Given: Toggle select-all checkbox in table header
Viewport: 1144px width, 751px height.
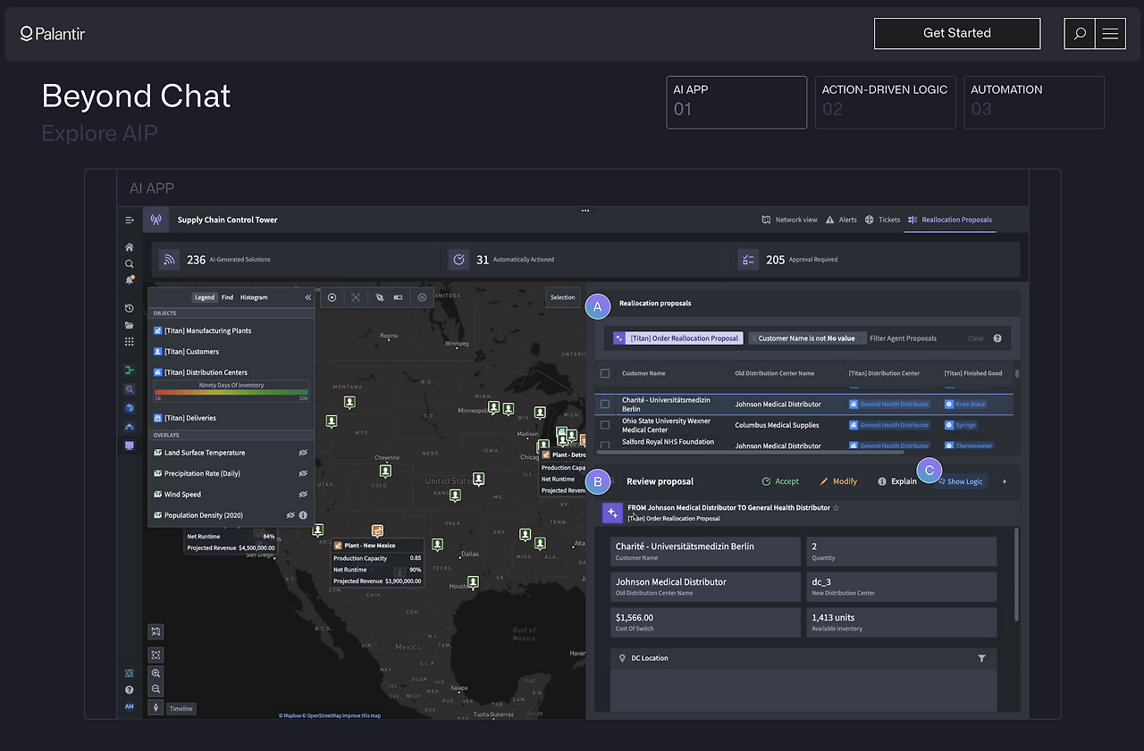Looking at the screenshot, I should pyautogui.click(x=605, y=373).
